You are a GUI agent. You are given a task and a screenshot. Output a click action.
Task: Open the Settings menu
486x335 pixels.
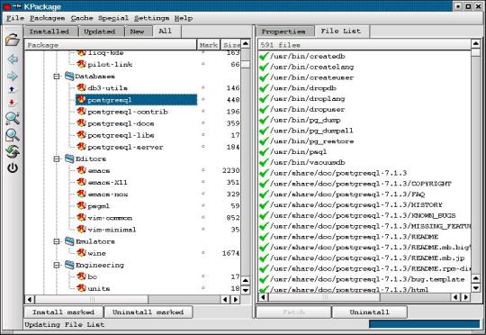pyautogui.click(x=151, y=18)
